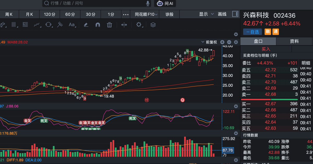Click the 卖四 42.71 order row
Screen dimensions: 313x164
270,76
